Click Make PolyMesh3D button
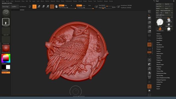Viewport: 176px width, 99px height. (x=166, y=10)
